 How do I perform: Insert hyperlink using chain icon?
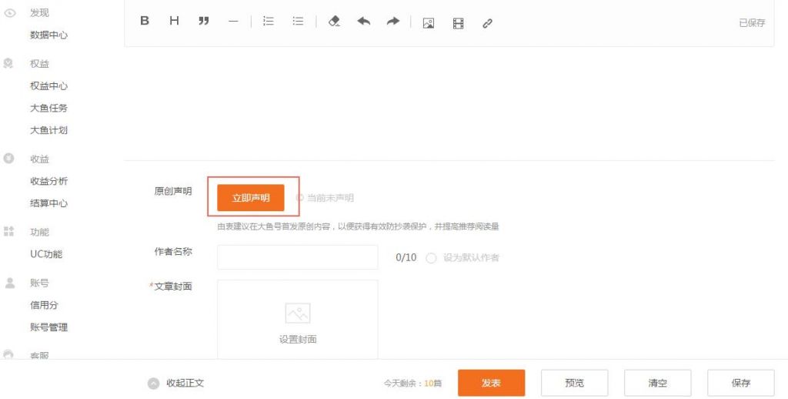(487, 23)
